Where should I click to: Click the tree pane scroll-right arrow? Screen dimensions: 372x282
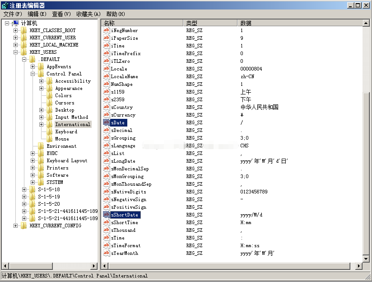pyautogui.click(x=94, y=266)
